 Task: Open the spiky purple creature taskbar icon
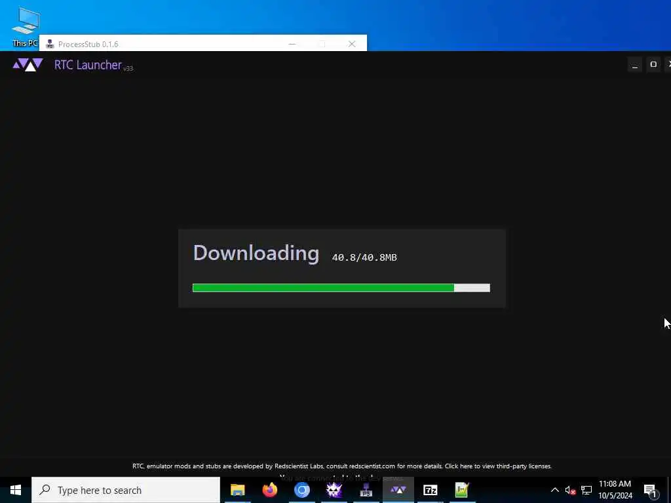334,490
